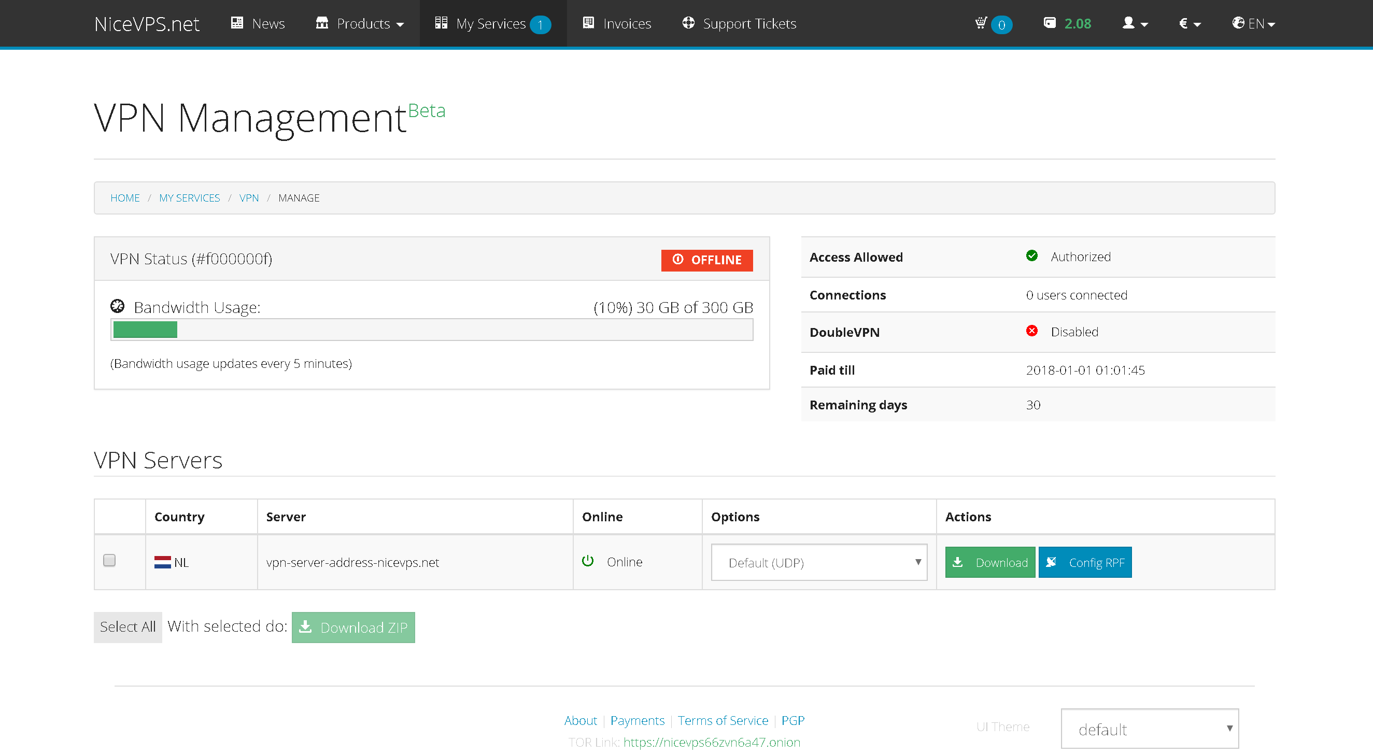1373x755 pixels.
Task: Click the News newspaper icon
Action: coord(237,23)
